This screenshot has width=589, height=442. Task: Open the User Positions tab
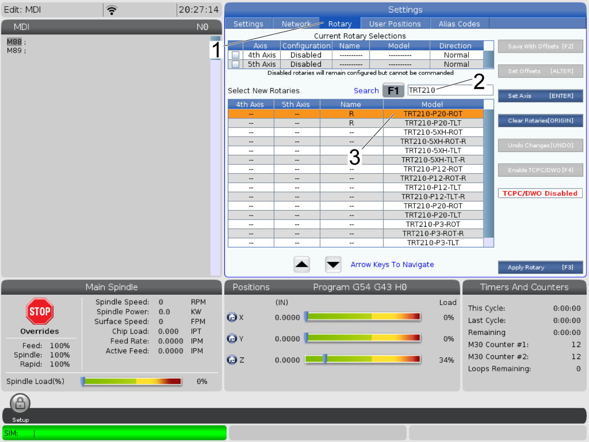pyautogui.click(x=395, y=24)
